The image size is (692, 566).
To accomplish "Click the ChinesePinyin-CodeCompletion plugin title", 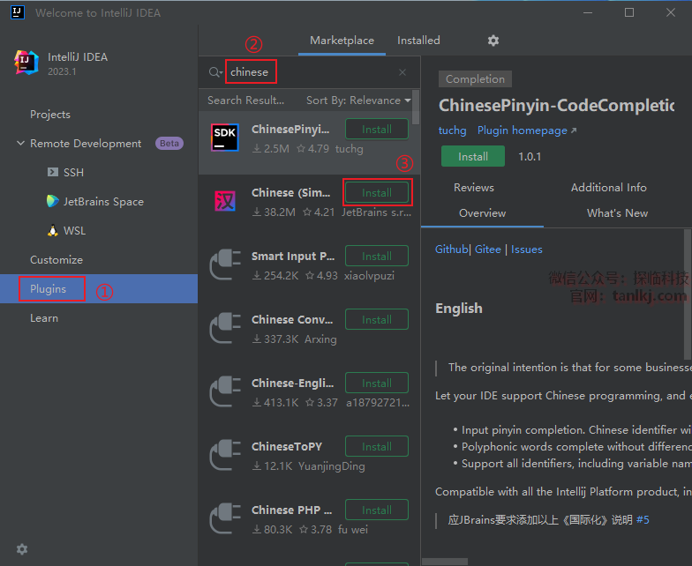I will click(556, 106).
